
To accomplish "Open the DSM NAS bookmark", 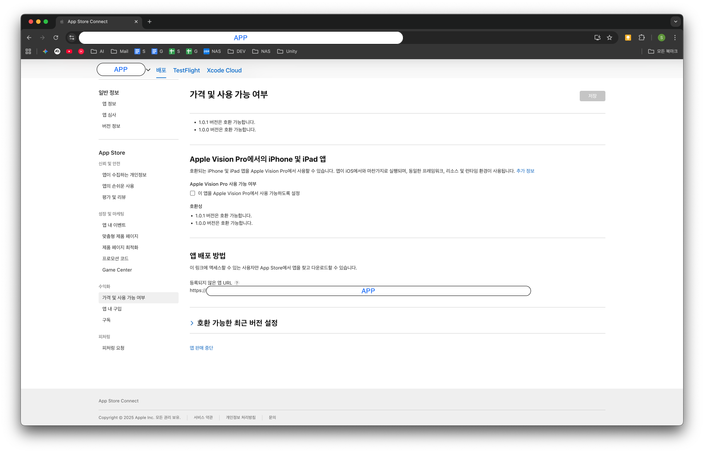I will click(x=212, y=51).
